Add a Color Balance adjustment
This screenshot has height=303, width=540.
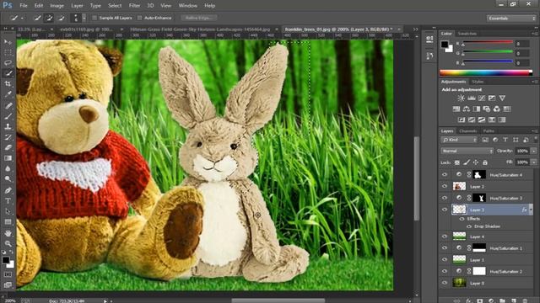click(467, 109)
